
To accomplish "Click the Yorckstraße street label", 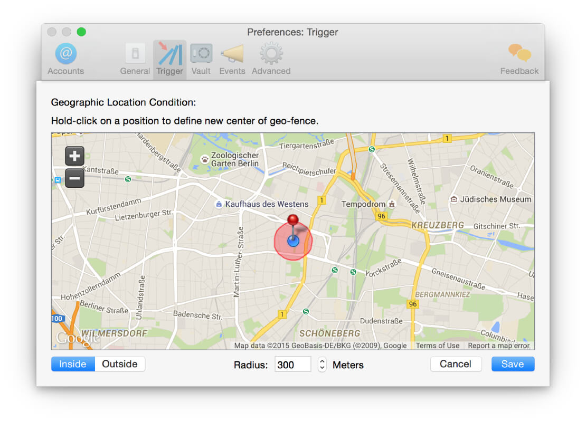I will 383,268.
